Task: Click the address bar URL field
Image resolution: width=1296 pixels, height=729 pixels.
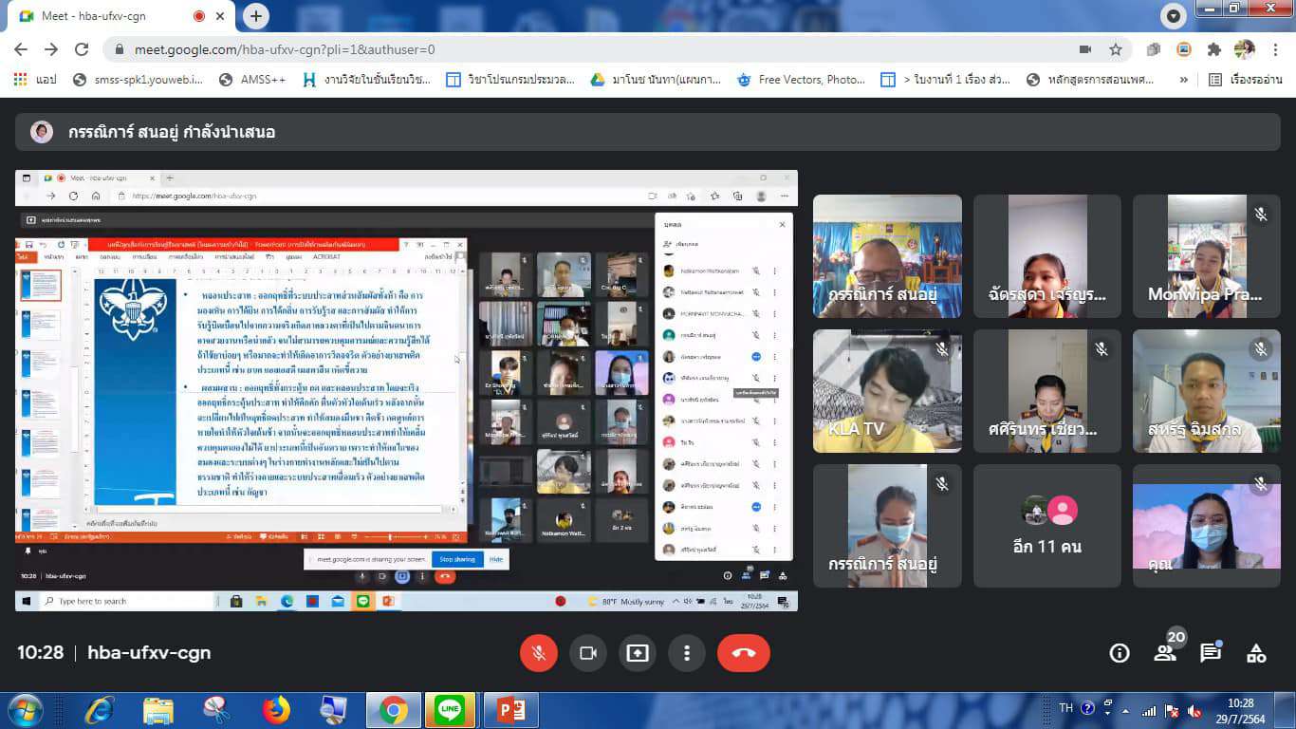Action: tap(569, 49)
